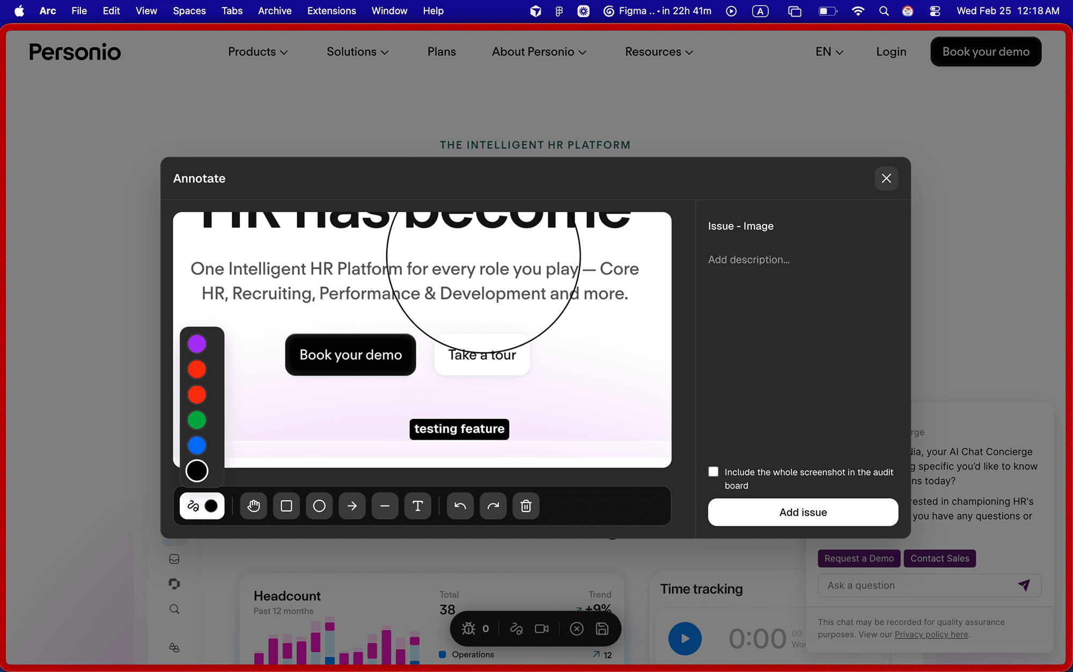Select the circle shape tool
The image size is (1073, 672).
tap(319, 506)
